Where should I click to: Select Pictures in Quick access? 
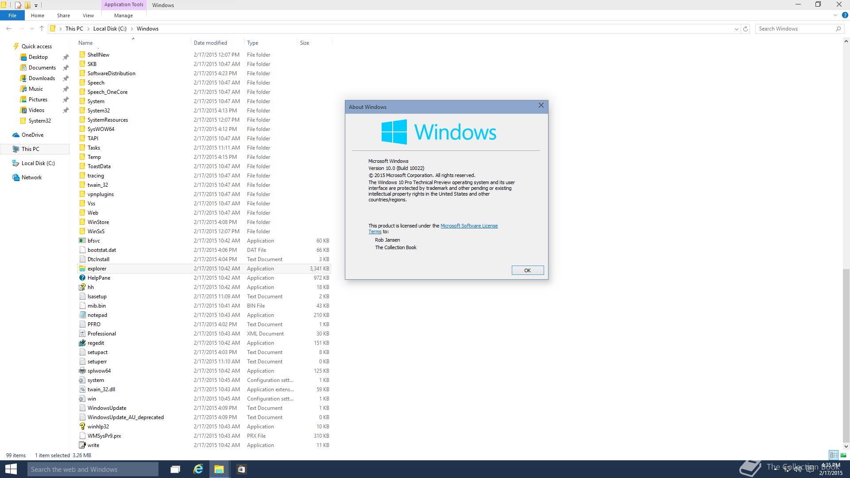(38, 100)
